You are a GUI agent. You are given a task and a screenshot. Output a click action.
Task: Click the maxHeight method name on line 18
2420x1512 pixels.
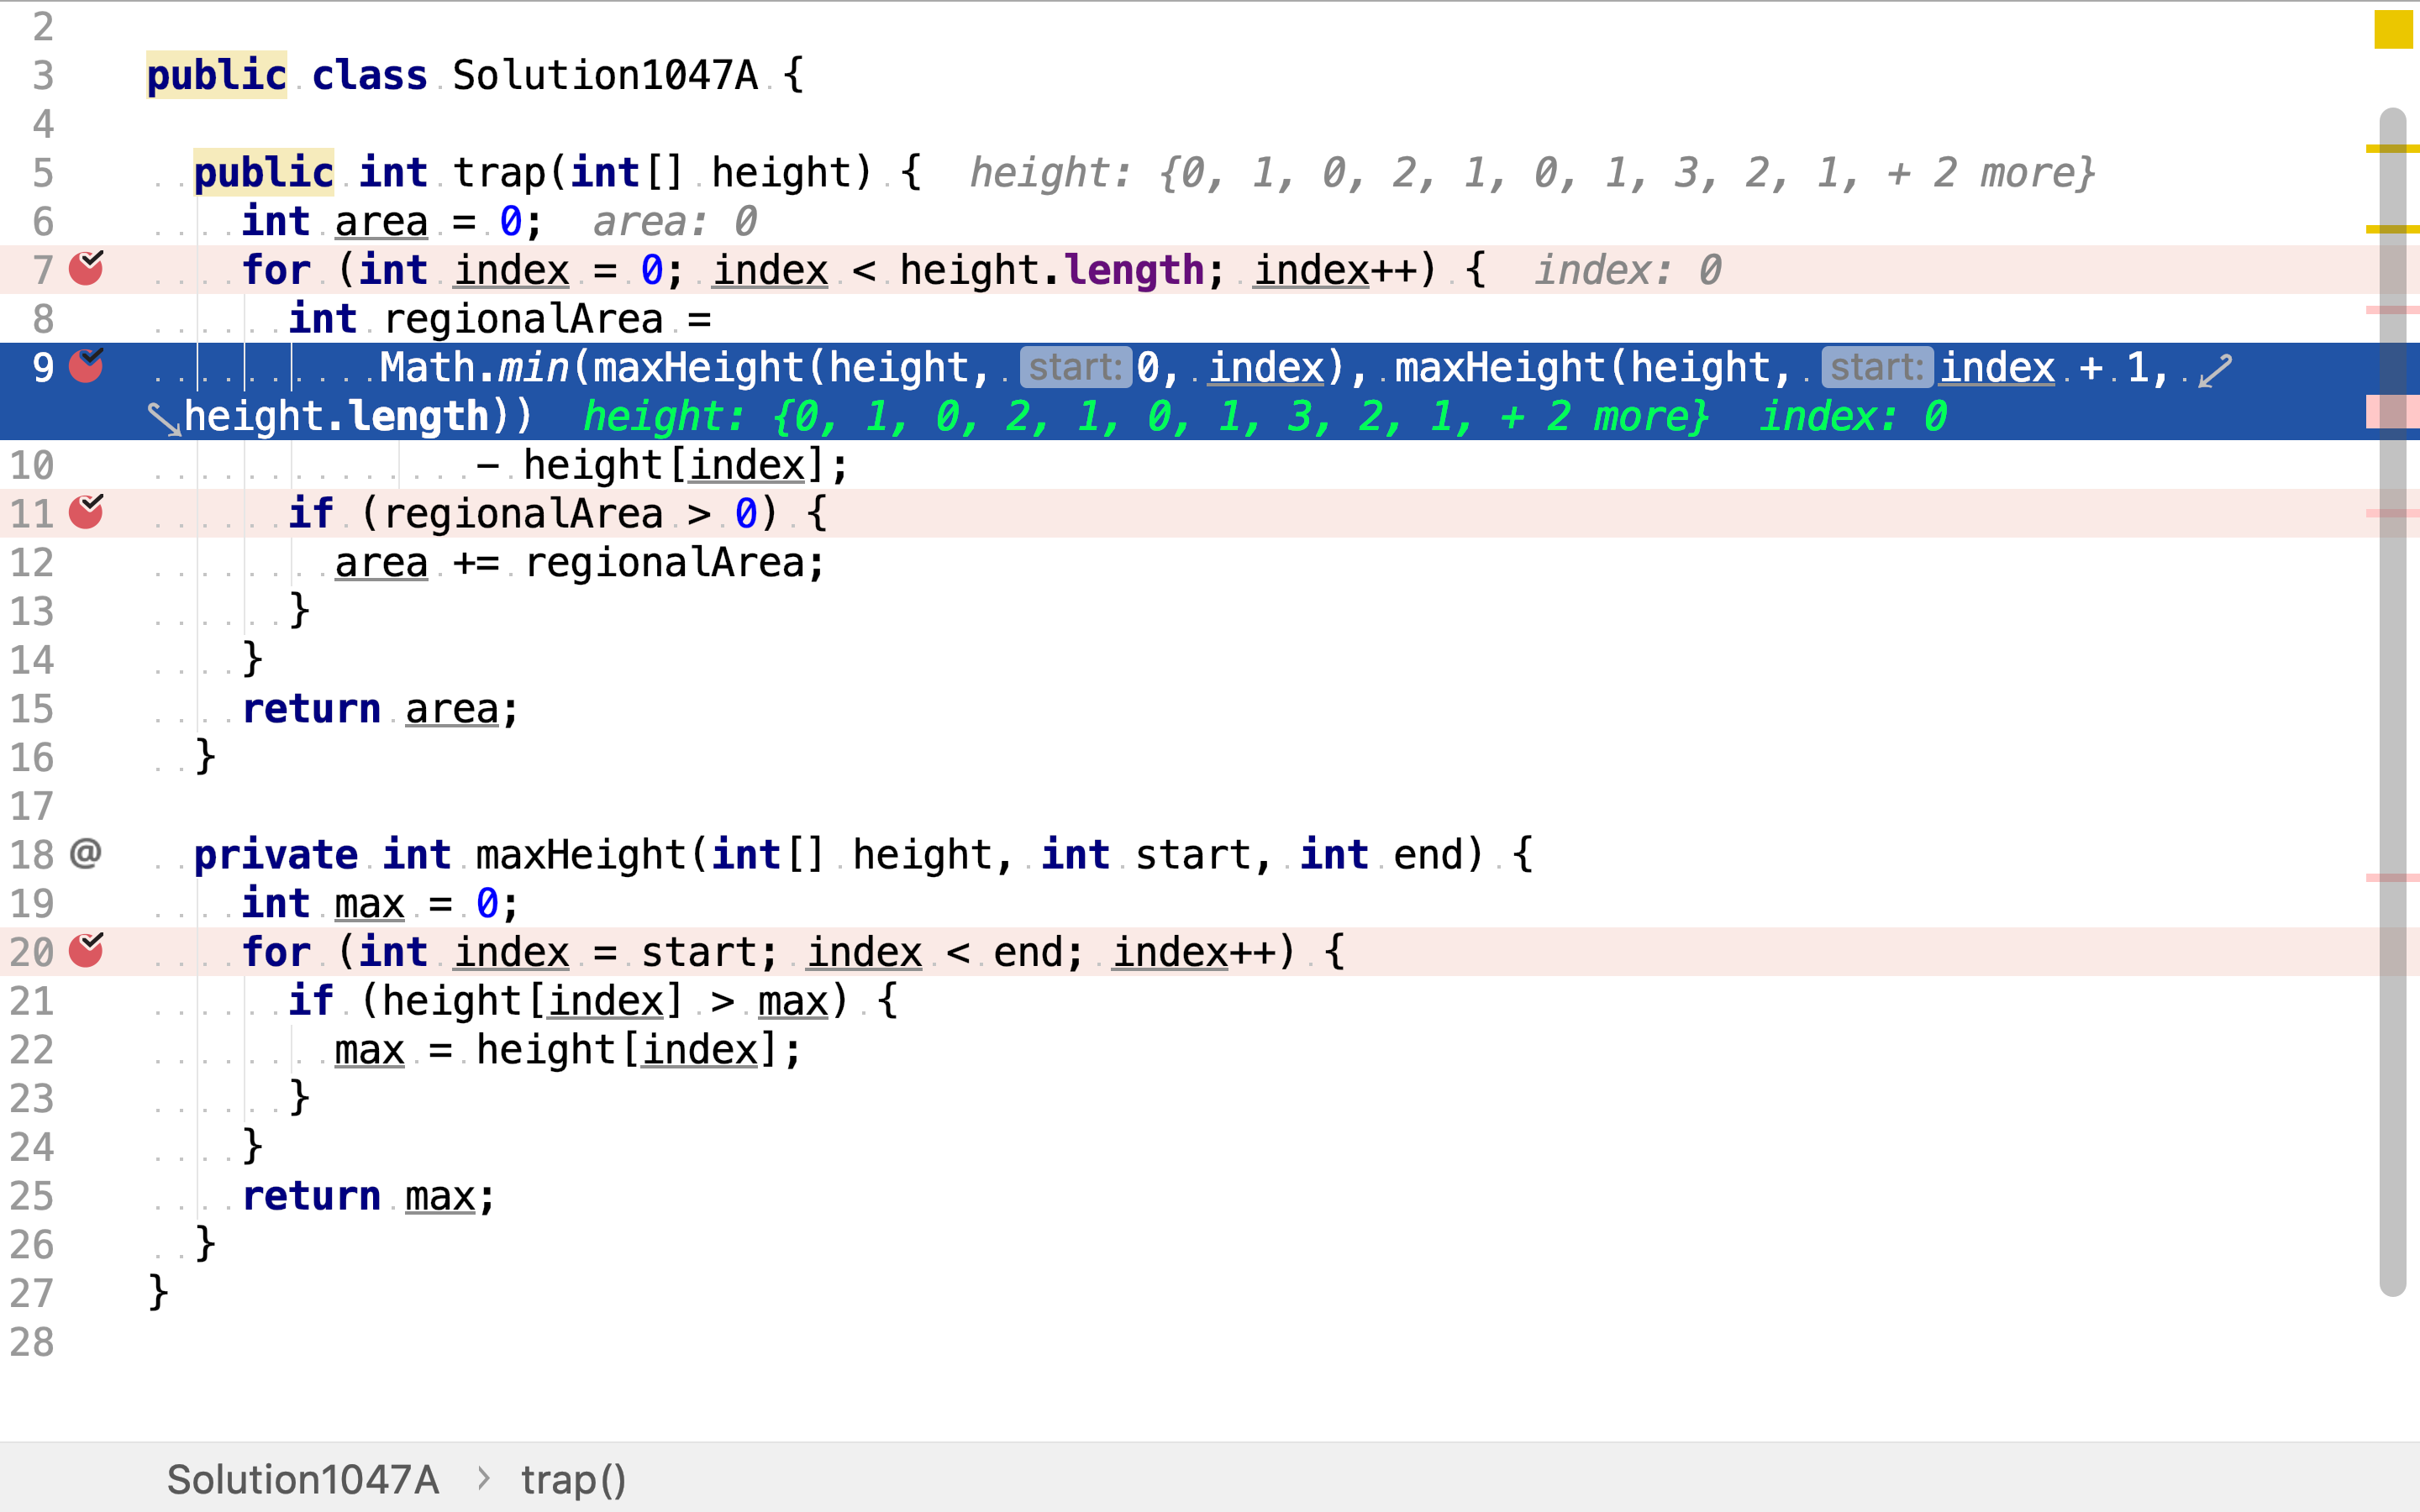(580, 855)
